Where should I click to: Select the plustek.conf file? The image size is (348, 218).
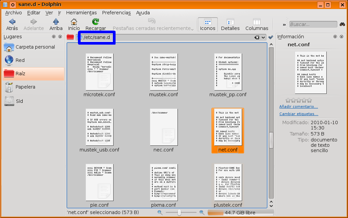click(228, 185)
